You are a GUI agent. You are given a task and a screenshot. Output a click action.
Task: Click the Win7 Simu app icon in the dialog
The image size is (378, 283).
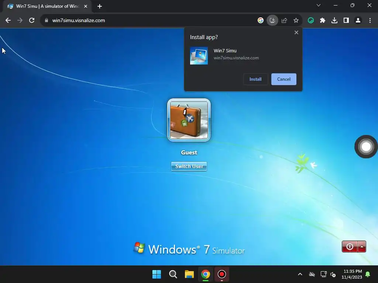[199, 56]
